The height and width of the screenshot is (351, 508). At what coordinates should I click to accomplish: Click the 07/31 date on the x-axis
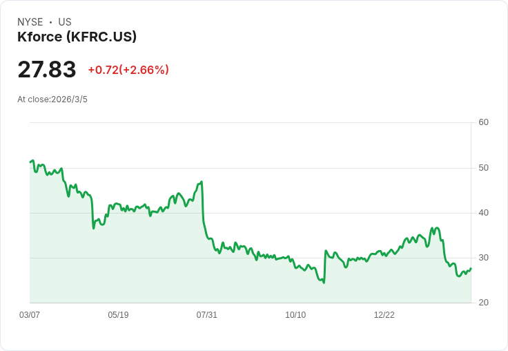click(207, 315)
